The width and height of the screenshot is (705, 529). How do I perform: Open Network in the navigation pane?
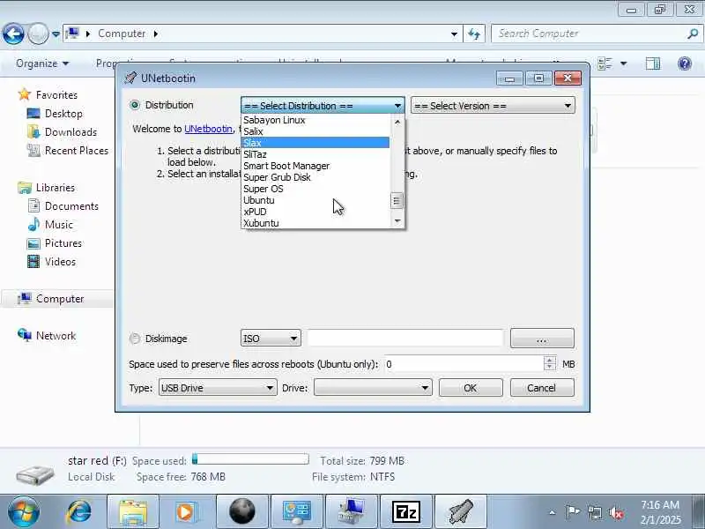[56, 336]
